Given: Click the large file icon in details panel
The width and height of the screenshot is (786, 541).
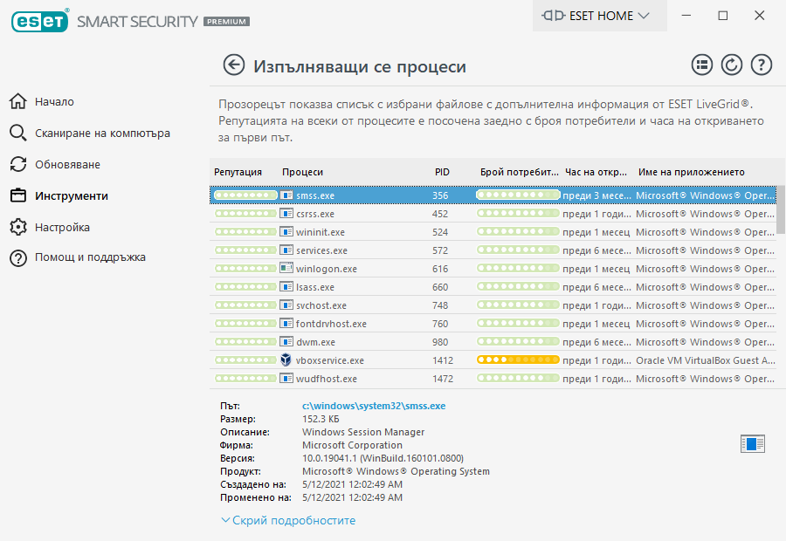Looking at the screenshot, I should pyautogui.click(x=753, y=444).
